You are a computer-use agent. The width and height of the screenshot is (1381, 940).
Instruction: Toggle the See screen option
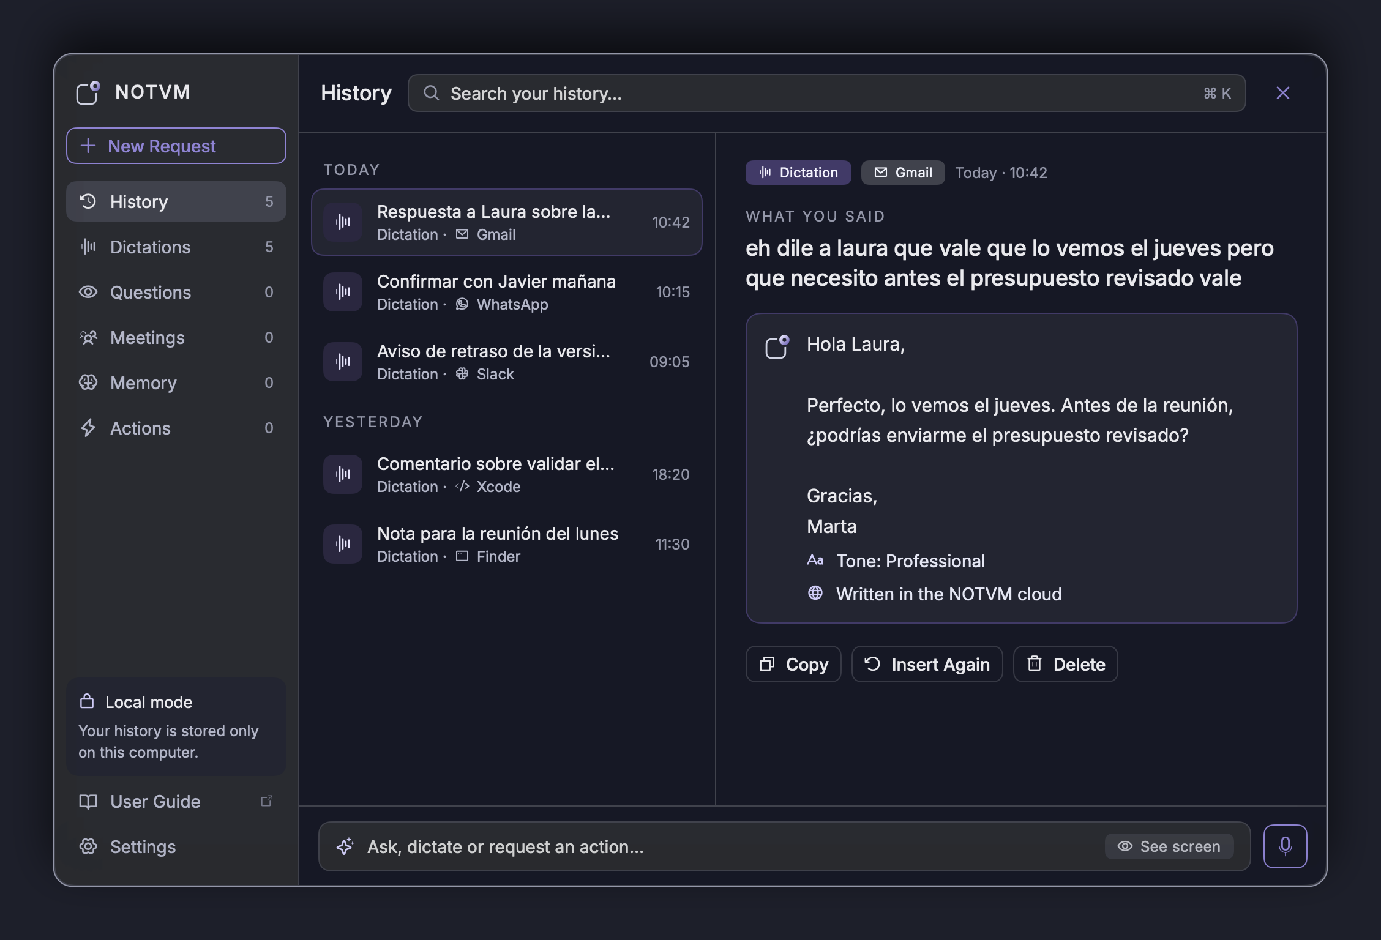[1169, 846]
